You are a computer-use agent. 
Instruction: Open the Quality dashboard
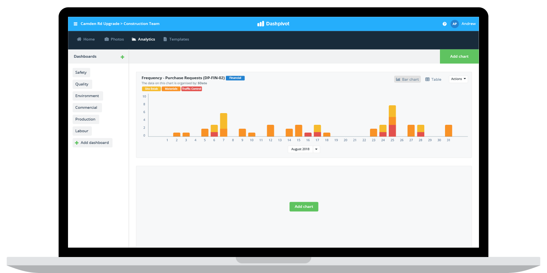(x=82, y=84)
